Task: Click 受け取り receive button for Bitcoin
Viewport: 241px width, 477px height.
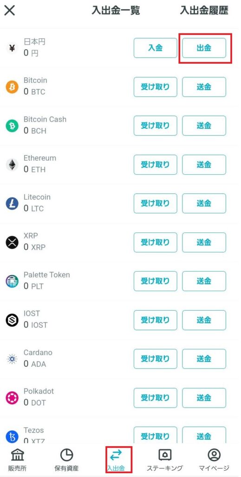Action: click(156, 87)
